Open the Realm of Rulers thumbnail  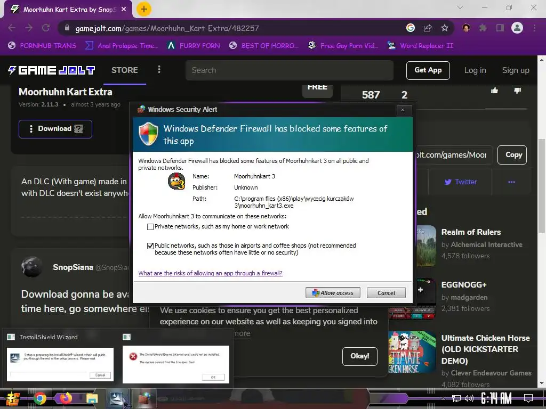click(425, 246)
